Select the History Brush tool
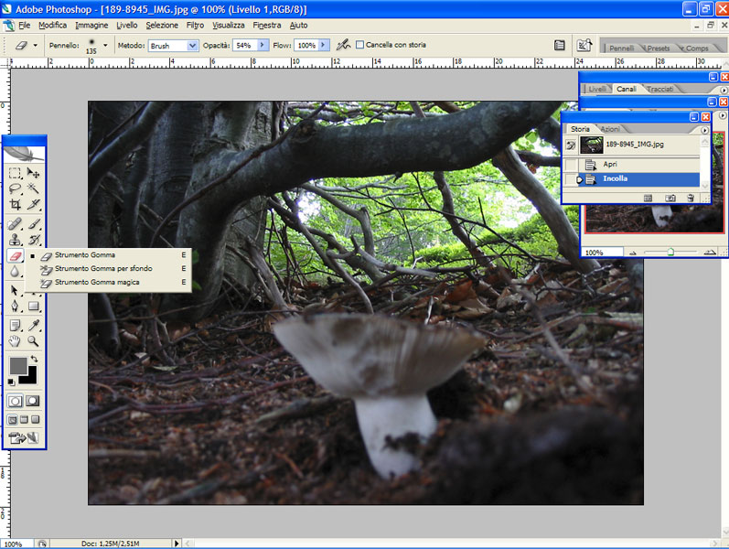Screen dimensions: 729x549 [33, 240]
